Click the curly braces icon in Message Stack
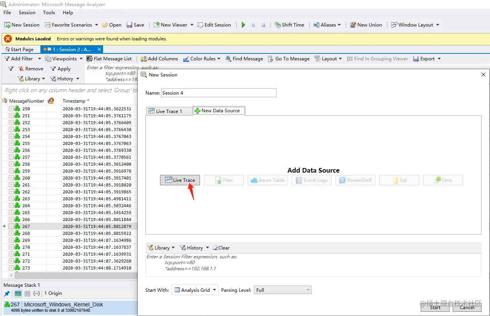Image resolution: width=490 pixels, height=316 pixels. pos(37,293)
